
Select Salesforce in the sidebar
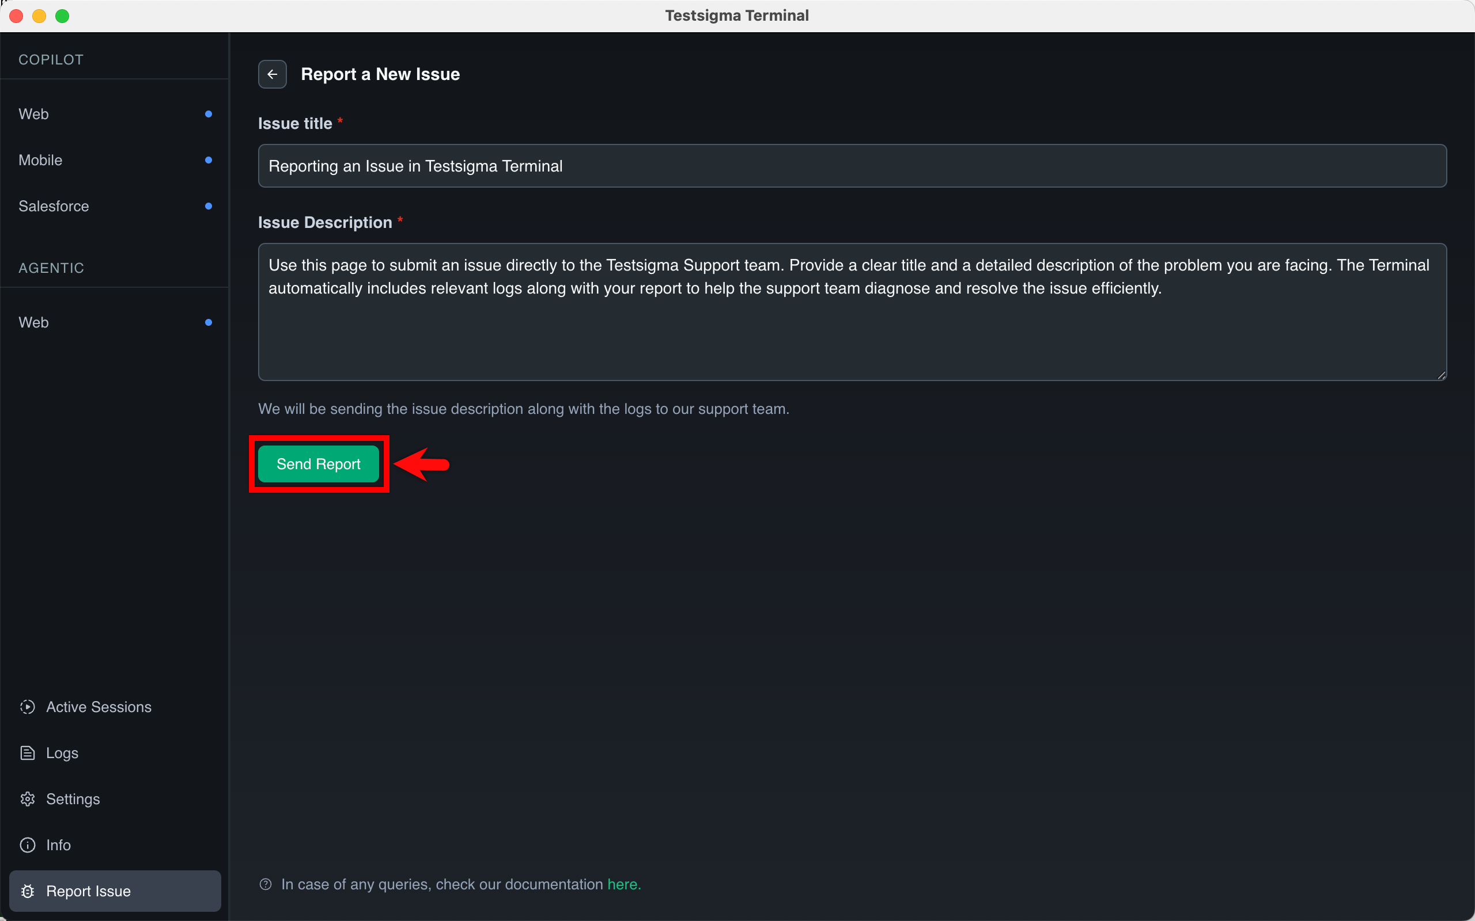pyautogui.click(x=54, y=206)
